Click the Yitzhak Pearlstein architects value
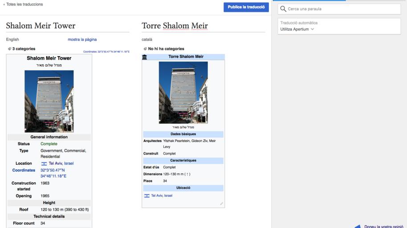This screenshot has width=407, height=228. pyautogui.click(x=189, y=143)
